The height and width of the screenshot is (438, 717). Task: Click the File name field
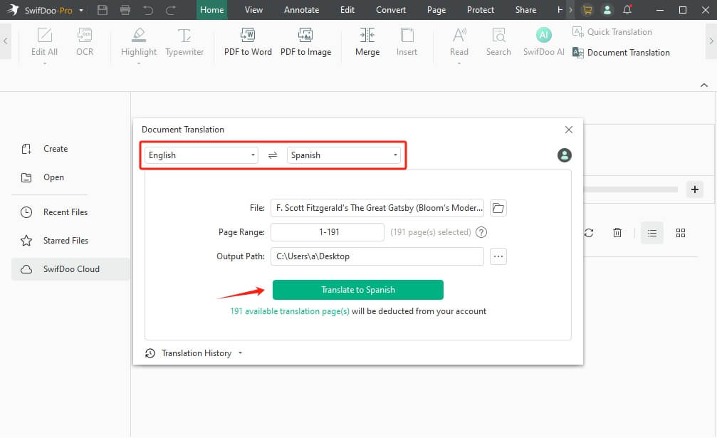(x=377, y=208)
